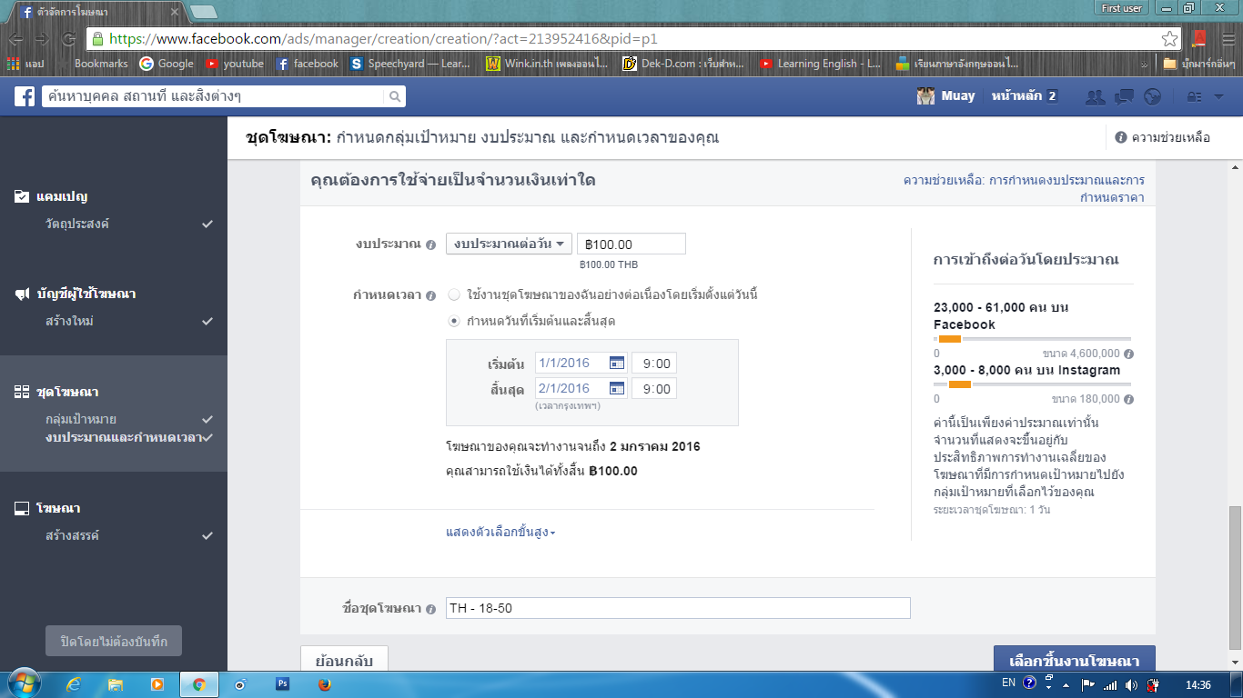Open the notifications globe icon
The image size is (1243, 698).
1153,96
